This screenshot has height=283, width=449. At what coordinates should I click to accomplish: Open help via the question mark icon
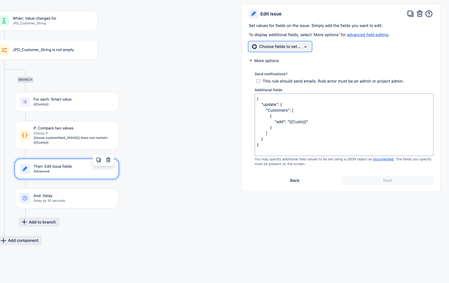pyautogui.click(x=429, y=14)
